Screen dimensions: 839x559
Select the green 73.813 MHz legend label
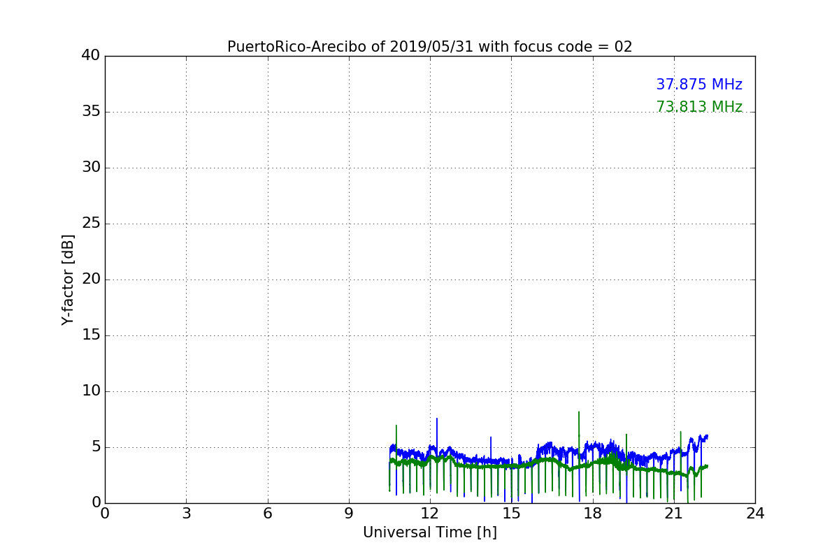click(x=699, y=107)
